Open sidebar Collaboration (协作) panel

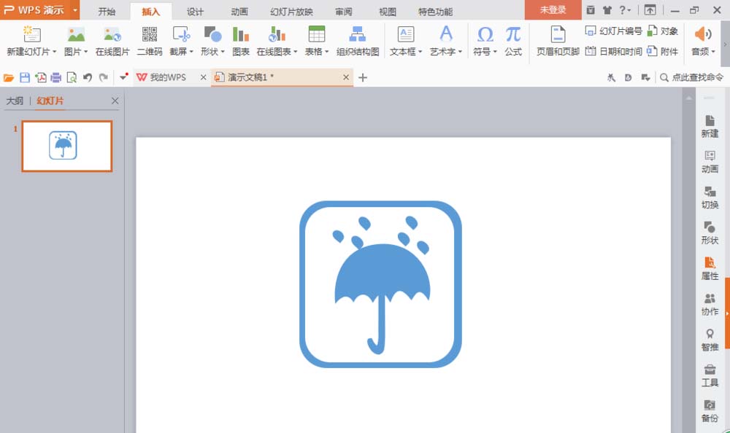coord(710,304)
